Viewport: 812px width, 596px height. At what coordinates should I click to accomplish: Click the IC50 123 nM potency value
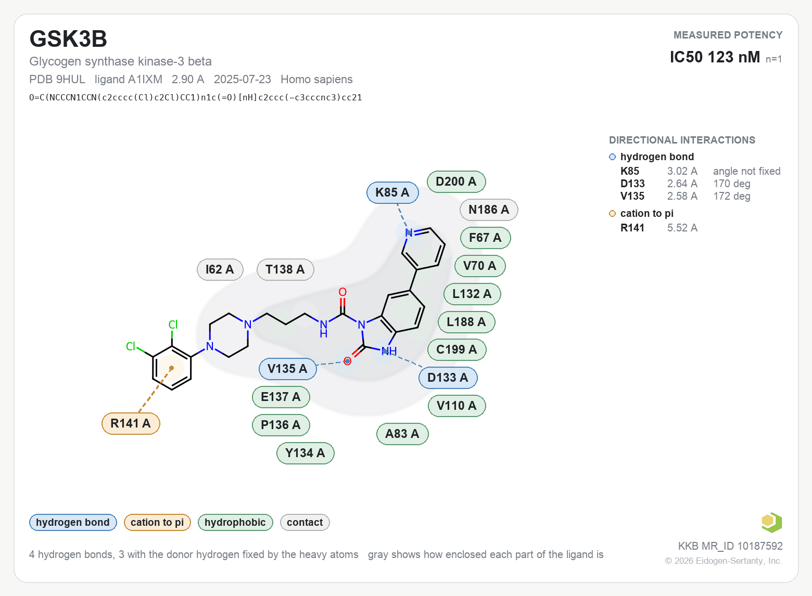pos(715,57)
